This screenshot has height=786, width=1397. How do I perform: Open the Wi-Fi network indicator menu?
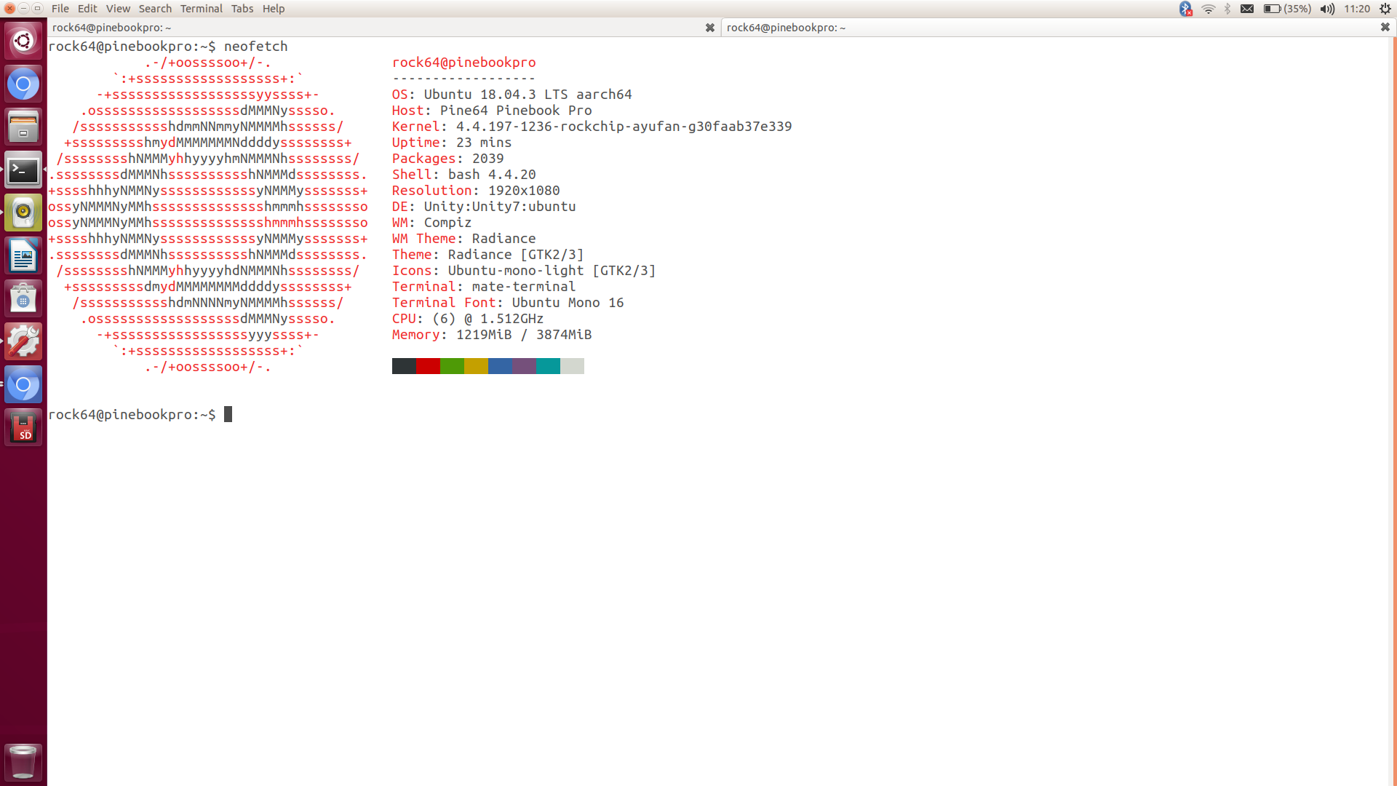pyautogui.click(x=1208, y=9)
